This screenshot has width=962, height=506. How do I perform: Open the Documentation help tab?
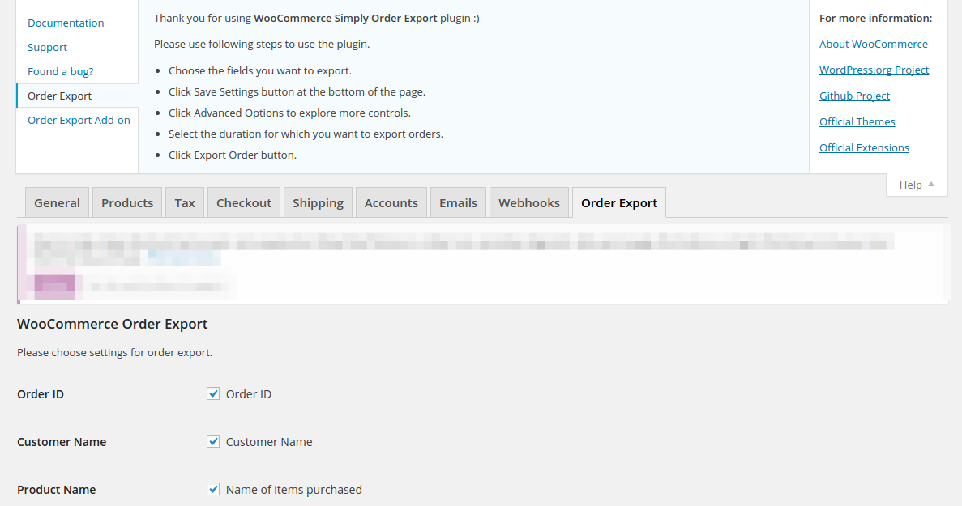tap(66, 23)
